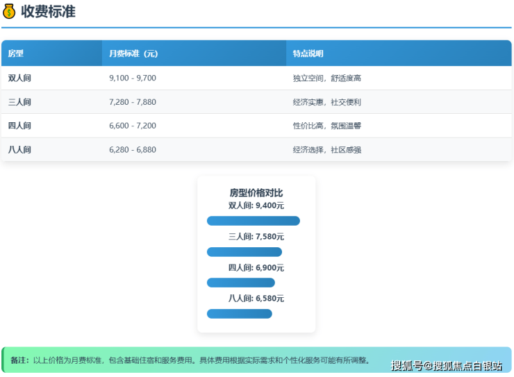Click the 特点说明 column header

point(308,53)
